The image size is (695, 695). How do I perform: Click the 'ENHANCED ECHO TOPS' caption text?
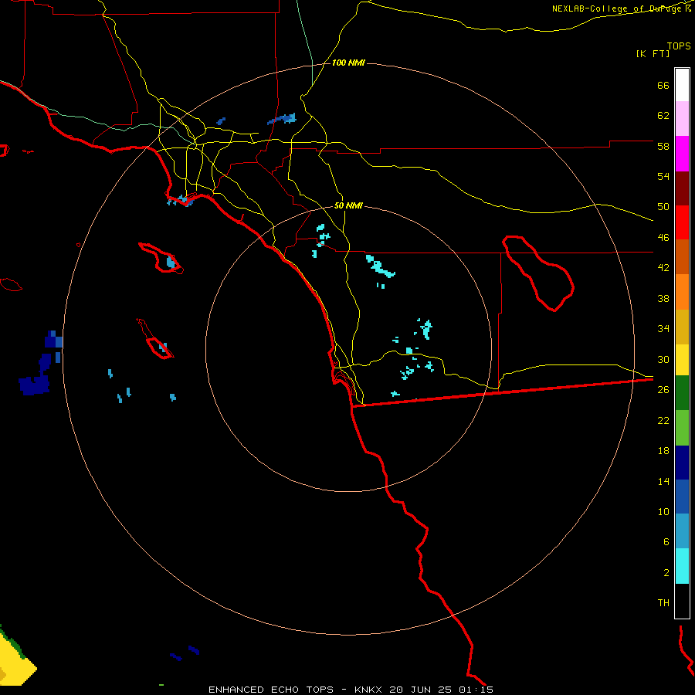(271, 690)
